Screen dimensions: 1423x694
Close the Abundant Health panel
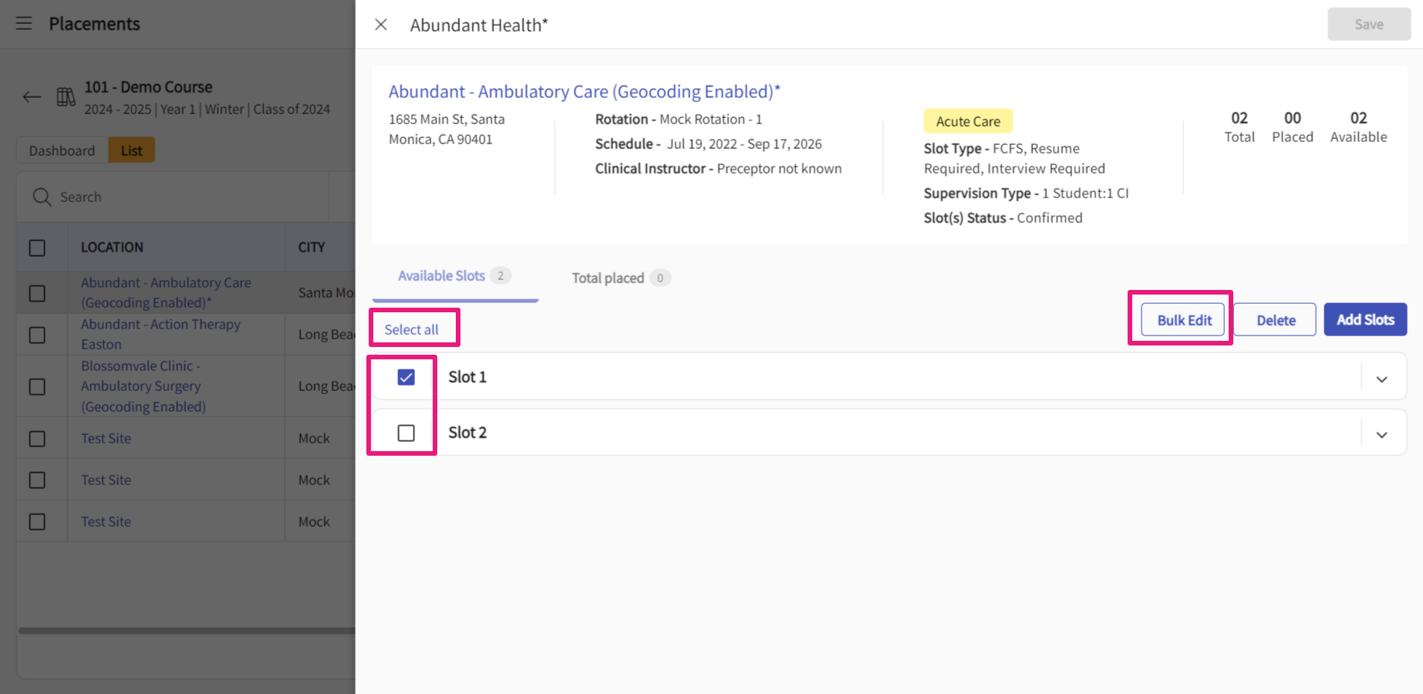click(x=381, y=25)
